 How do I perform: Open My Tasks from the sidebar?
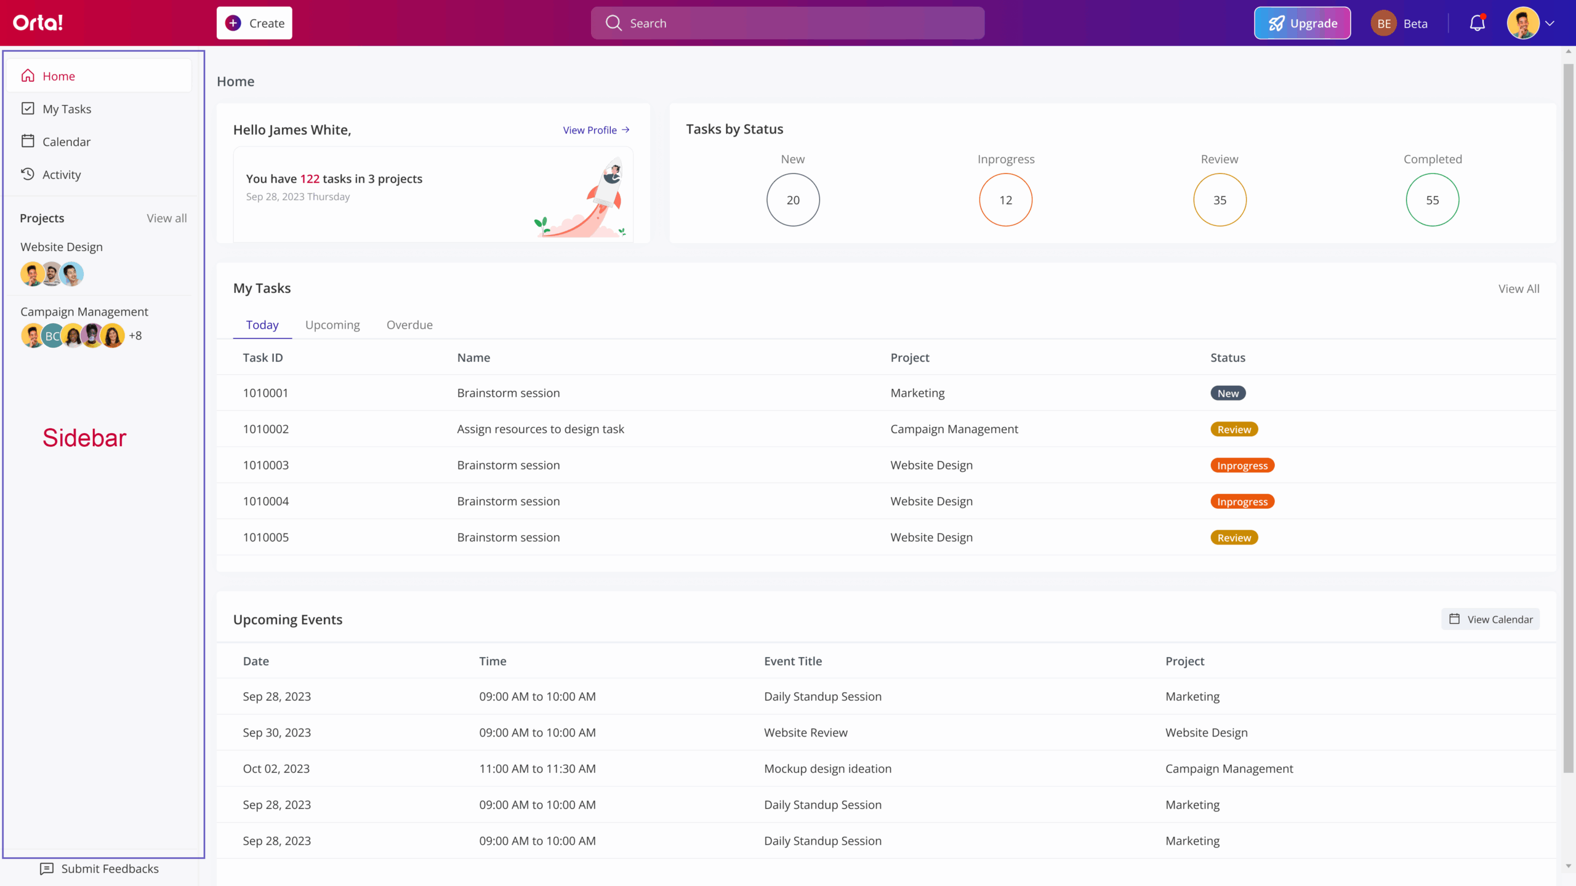66,109
